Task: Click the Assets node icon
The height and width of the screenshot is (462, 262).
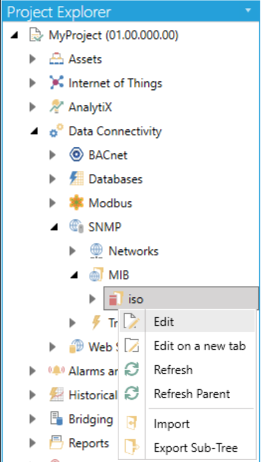Action: point(56,59)
